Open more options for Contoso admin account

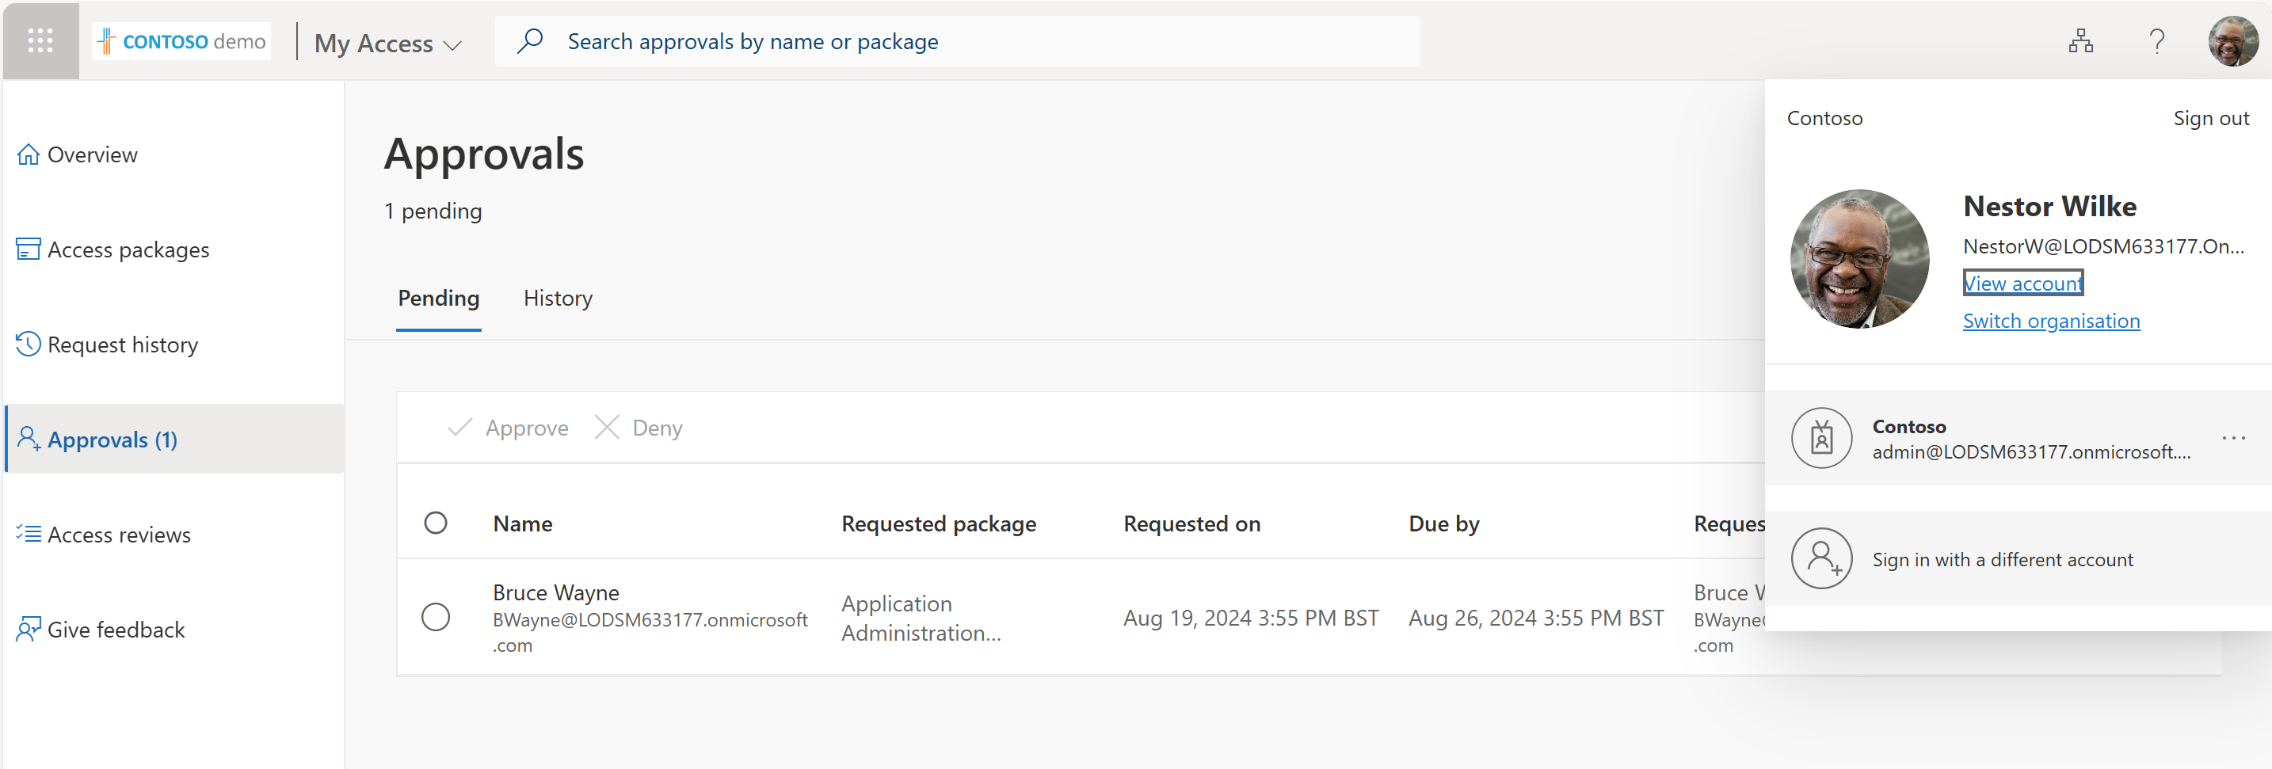point(2233,438)
